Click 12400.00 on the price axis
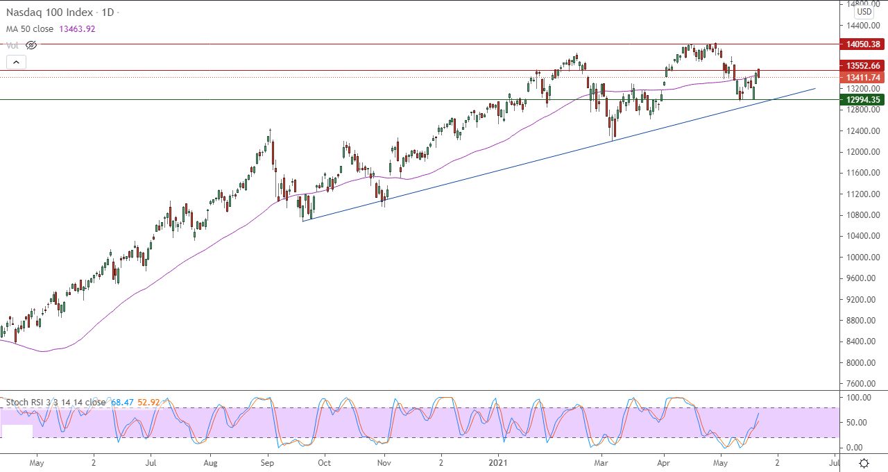888x472 pixels. point(862,131)
